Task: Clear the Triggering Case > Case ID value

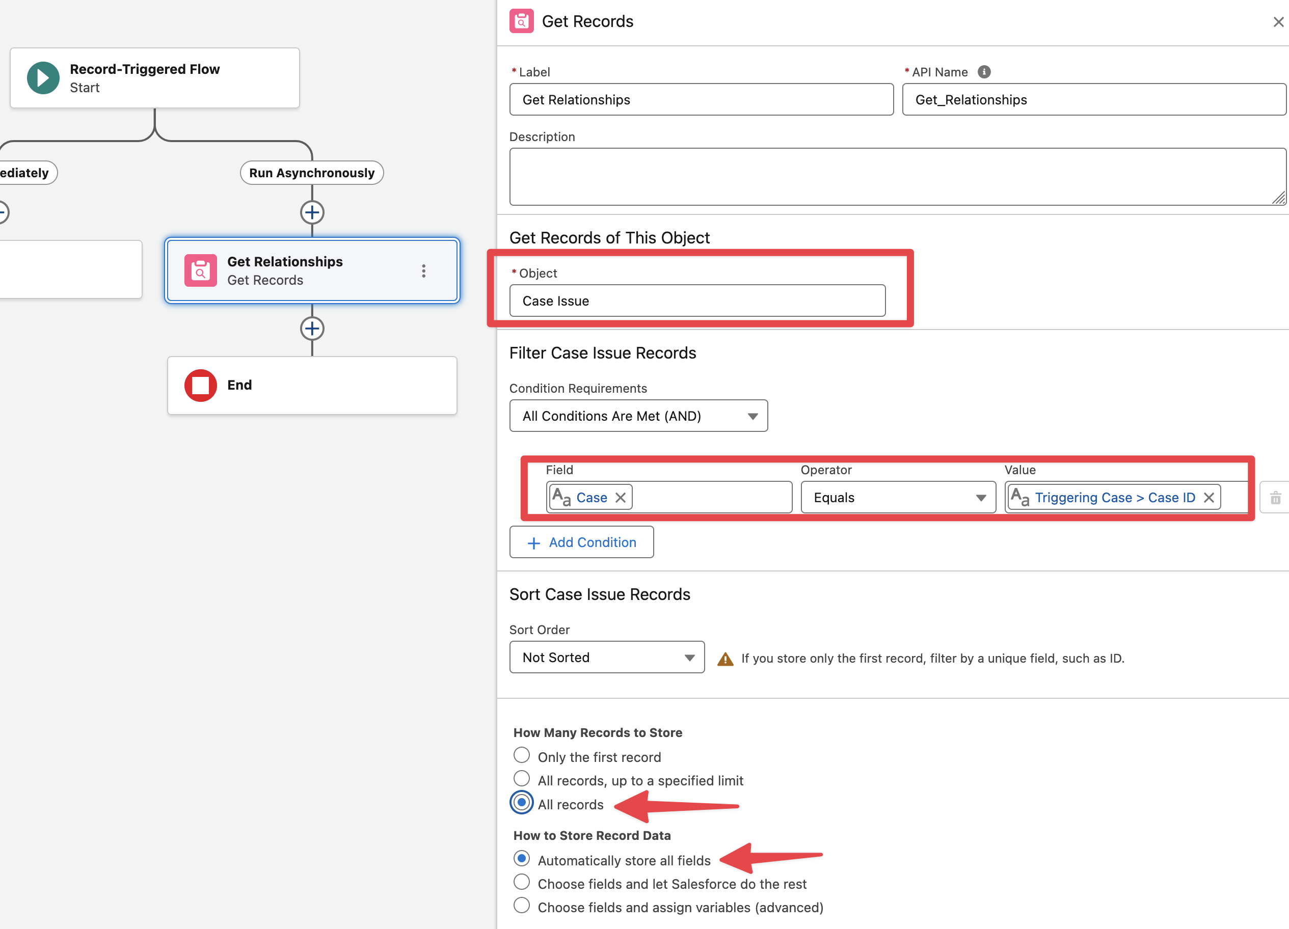Action: (1209, 498)
